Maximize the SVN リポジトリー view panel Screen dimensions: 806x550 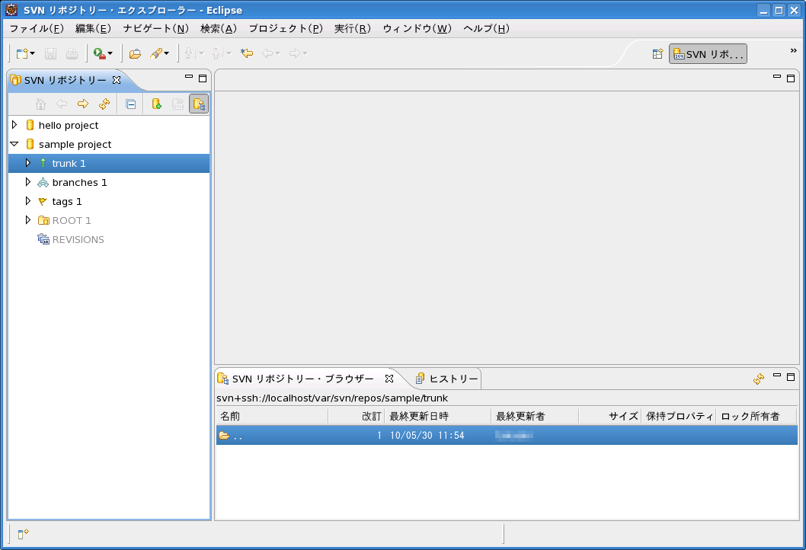coord(203,78)
